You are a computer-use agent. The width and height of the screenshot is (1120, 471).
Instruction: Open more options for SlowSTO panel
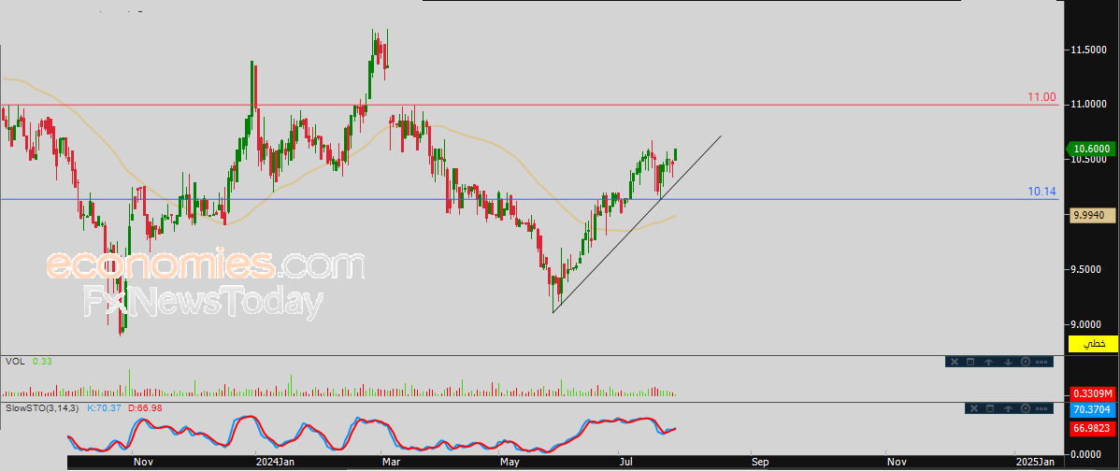click(x=1043, y=408)
